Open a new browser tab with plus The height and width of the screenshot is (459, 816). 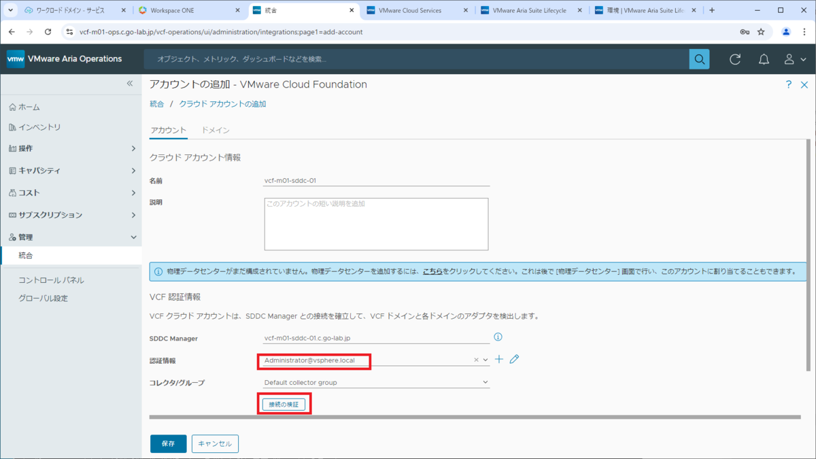[x=712, y=10]
